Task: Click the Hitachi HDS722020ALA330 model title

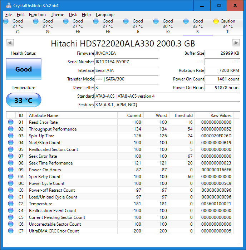Action: tap(123, 43)
